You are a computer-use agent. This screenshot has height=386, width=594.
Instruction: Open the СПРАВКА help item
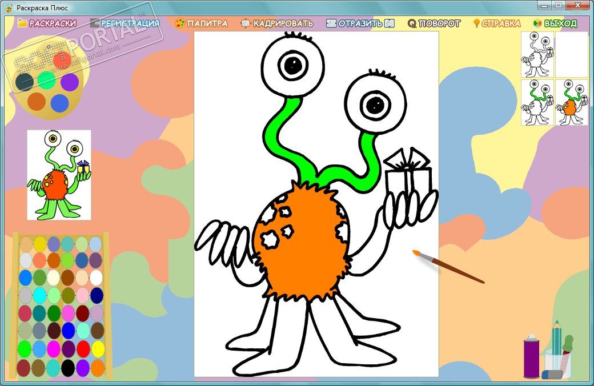(497, 23)
